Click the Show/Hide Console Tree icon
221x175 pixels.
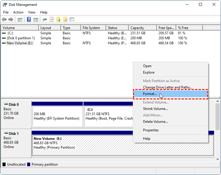(20, 20)
